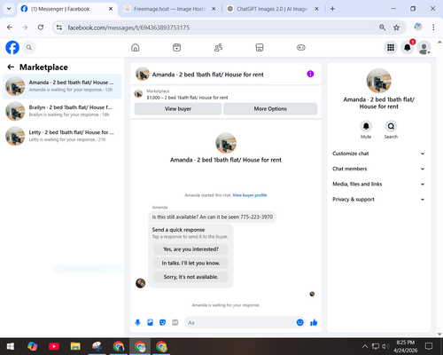This screenshot has width=443, height=355.
Task: Click the purple conversation information icon
Action: [310, 74]
